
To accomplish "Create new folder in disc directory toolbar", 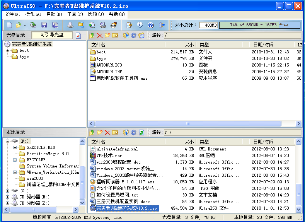I will click(107, 36).
